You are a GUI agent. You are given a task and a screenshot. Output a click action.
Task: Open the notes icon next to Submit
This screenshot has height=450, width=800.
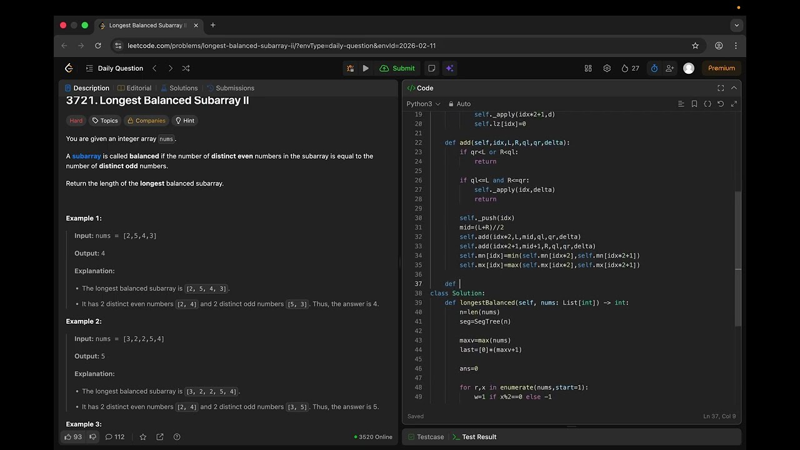tap(431, 68)
